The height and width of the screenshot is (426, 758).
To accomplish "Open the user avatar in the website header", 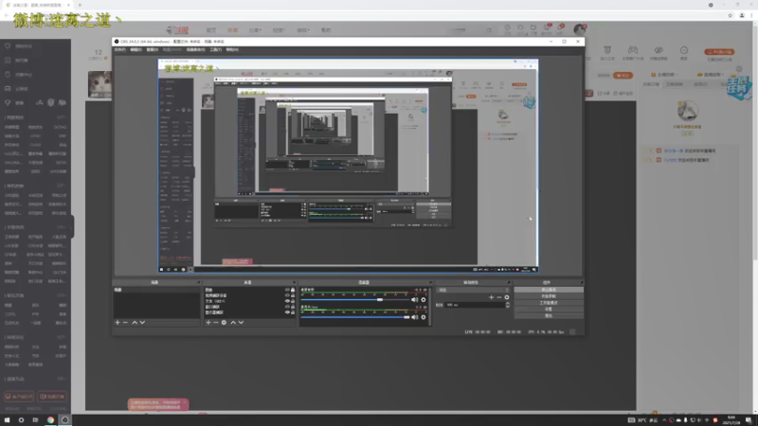I will (x=580, y=29).
